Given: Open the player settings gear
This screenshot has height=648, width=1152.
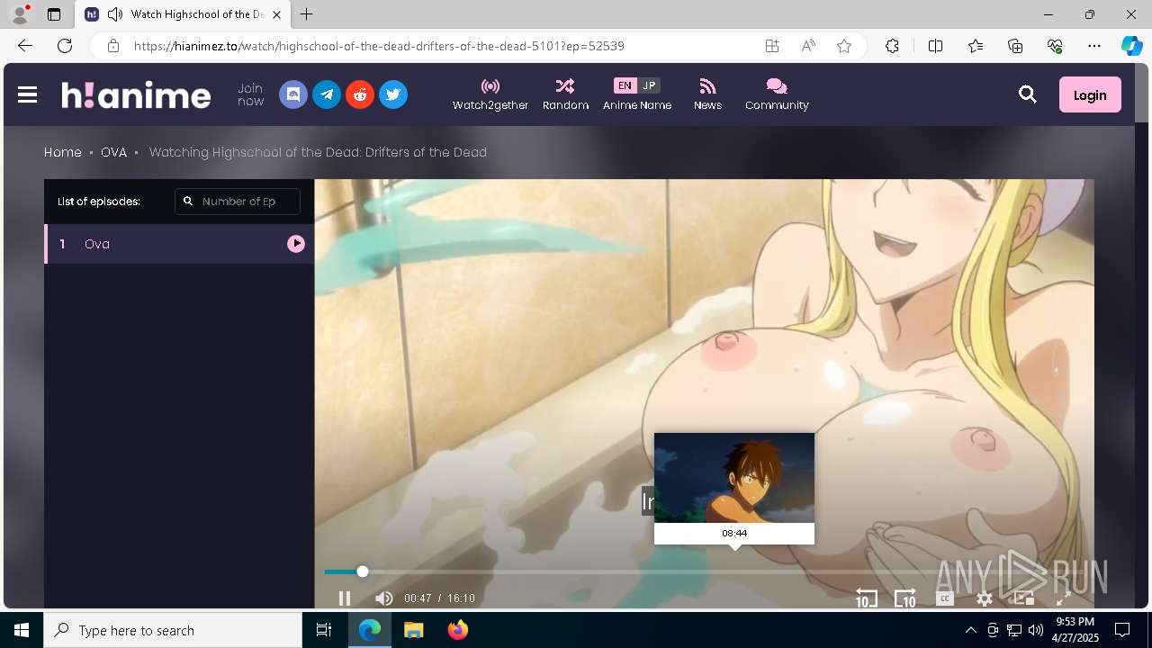Looking at the screenshot, I should point(985,598).
